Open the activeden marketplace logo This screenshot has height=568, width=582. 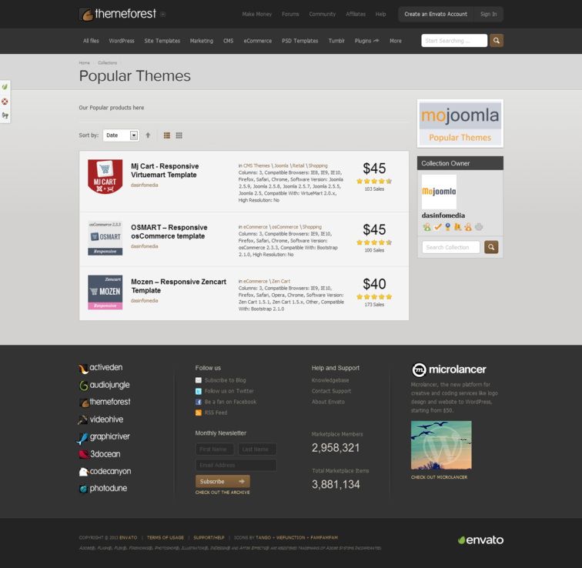pos(101,368)
